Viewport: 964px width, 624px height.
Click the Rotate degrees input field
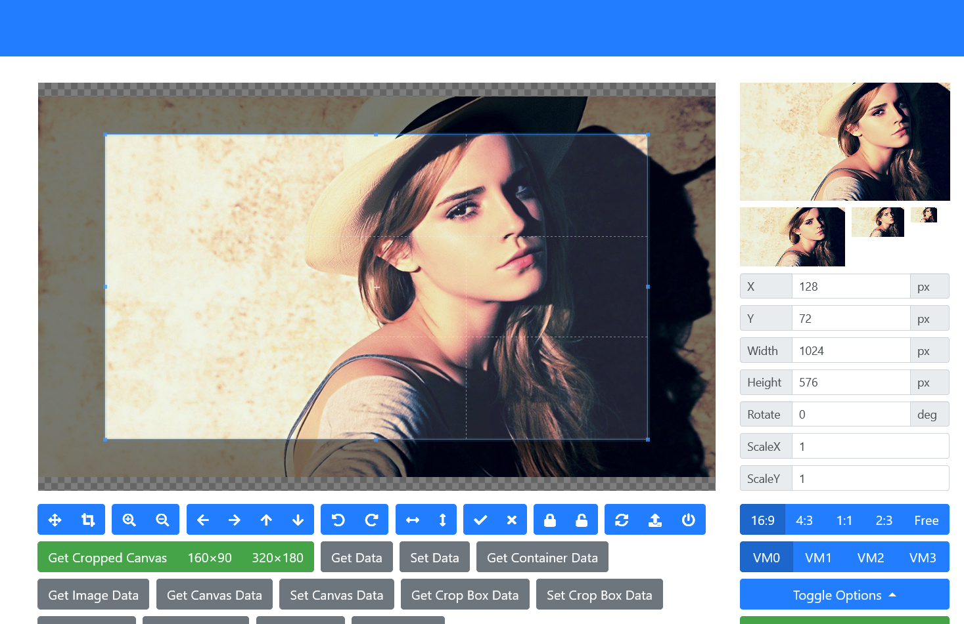coord(851,413)
